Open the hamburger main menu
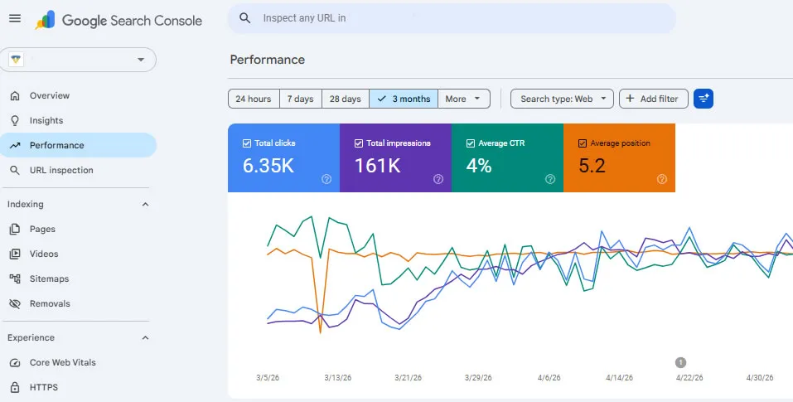Image resolution: width=793 pixels, height=402 pixels. coord(15,18)
